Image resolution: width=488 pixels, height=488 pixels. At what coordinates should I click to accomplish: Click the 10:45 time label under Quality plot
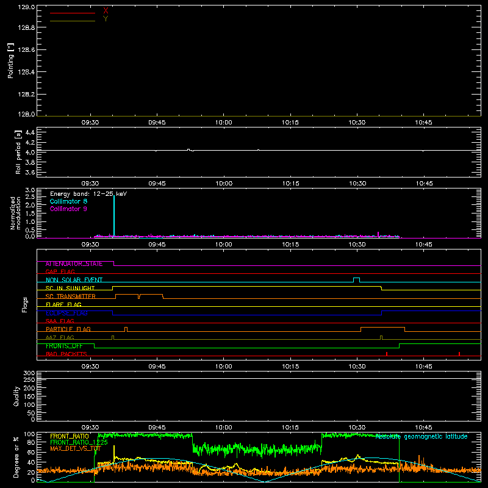[423, 428]
